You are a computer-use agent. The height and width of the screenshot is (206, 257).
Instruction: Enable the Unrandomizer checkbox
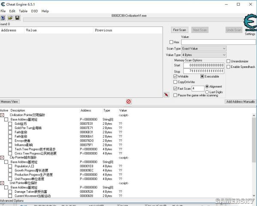pyautogui.click(x=228, y=61)
